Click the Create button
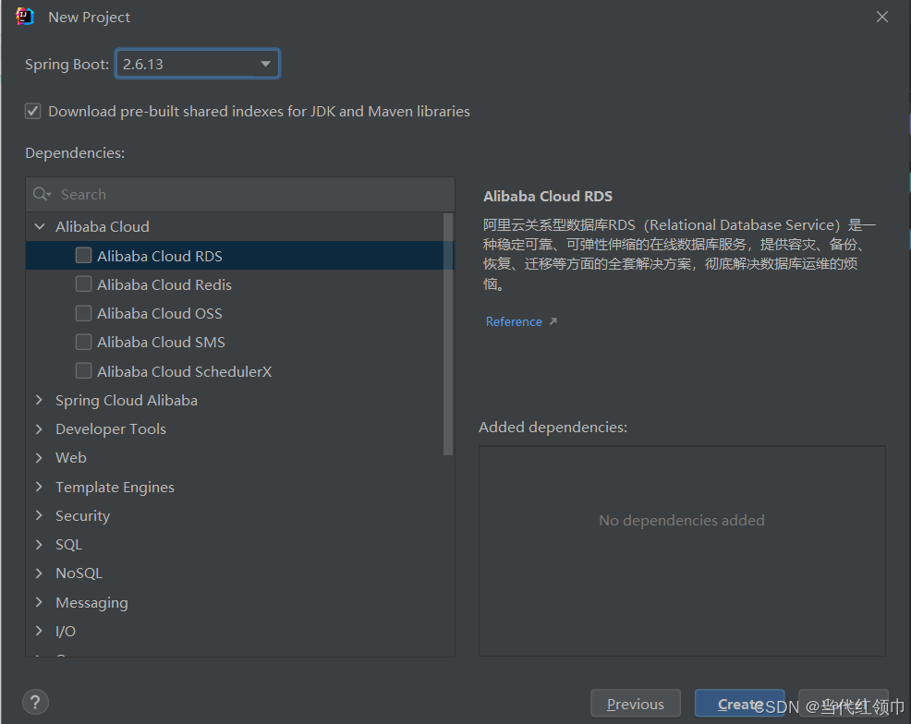The image size is (911, 724). point(739,704)
